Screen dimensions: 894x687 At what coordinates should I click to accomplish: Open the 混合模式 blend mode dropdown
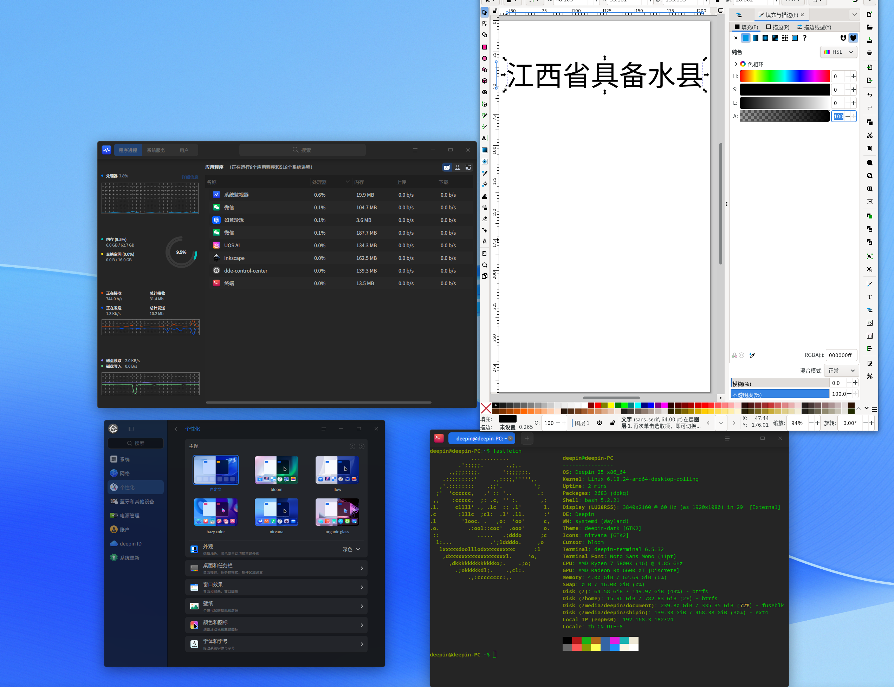tap(841, 371)
